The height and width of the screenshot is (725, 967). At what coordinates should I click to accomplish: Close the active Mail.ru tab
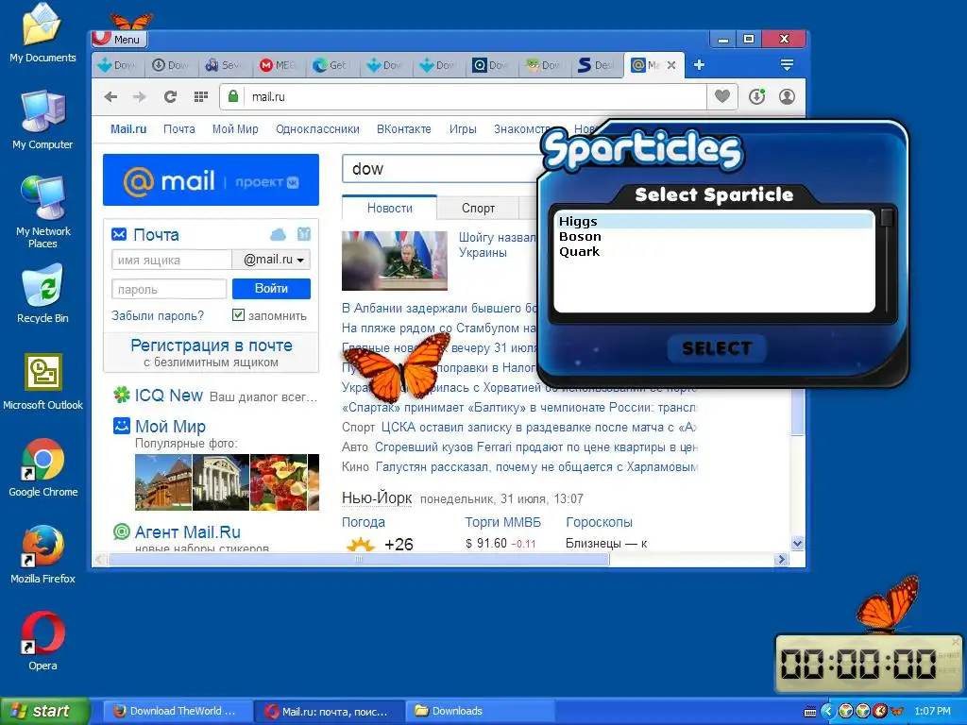(671, 65)
